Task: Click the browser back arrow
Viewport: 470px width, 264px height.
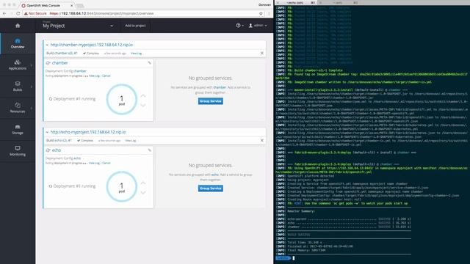Action: point(4,13)
